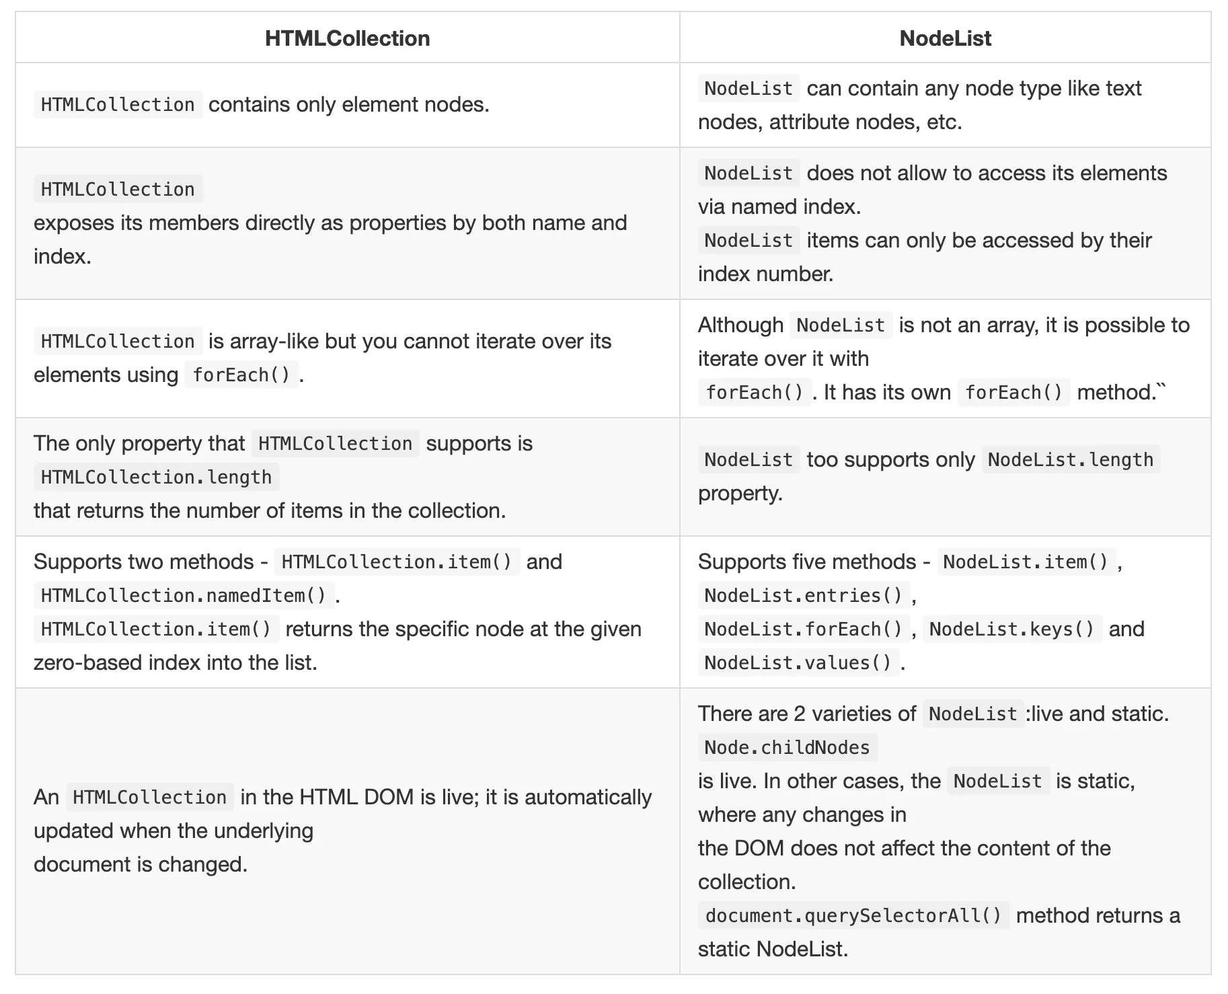1228x994 pixels.
Task: Click the NodeList.values() code snippet
Action: pos(798,663)
